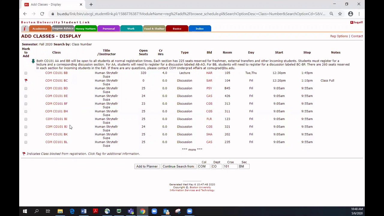
Task: Open SHA building link
Action: tap(209, 134)
